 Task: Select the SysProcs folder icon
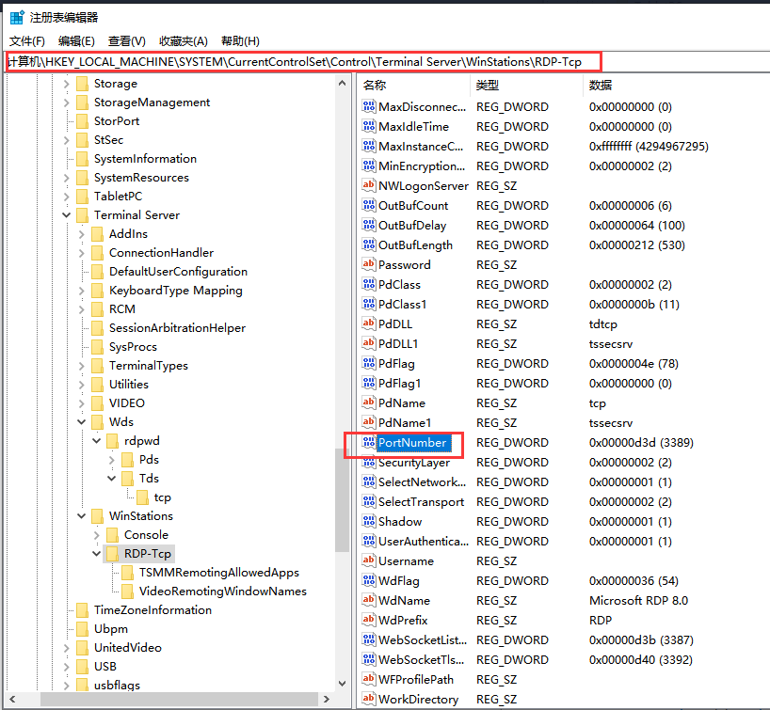click(x=98, y=347)
